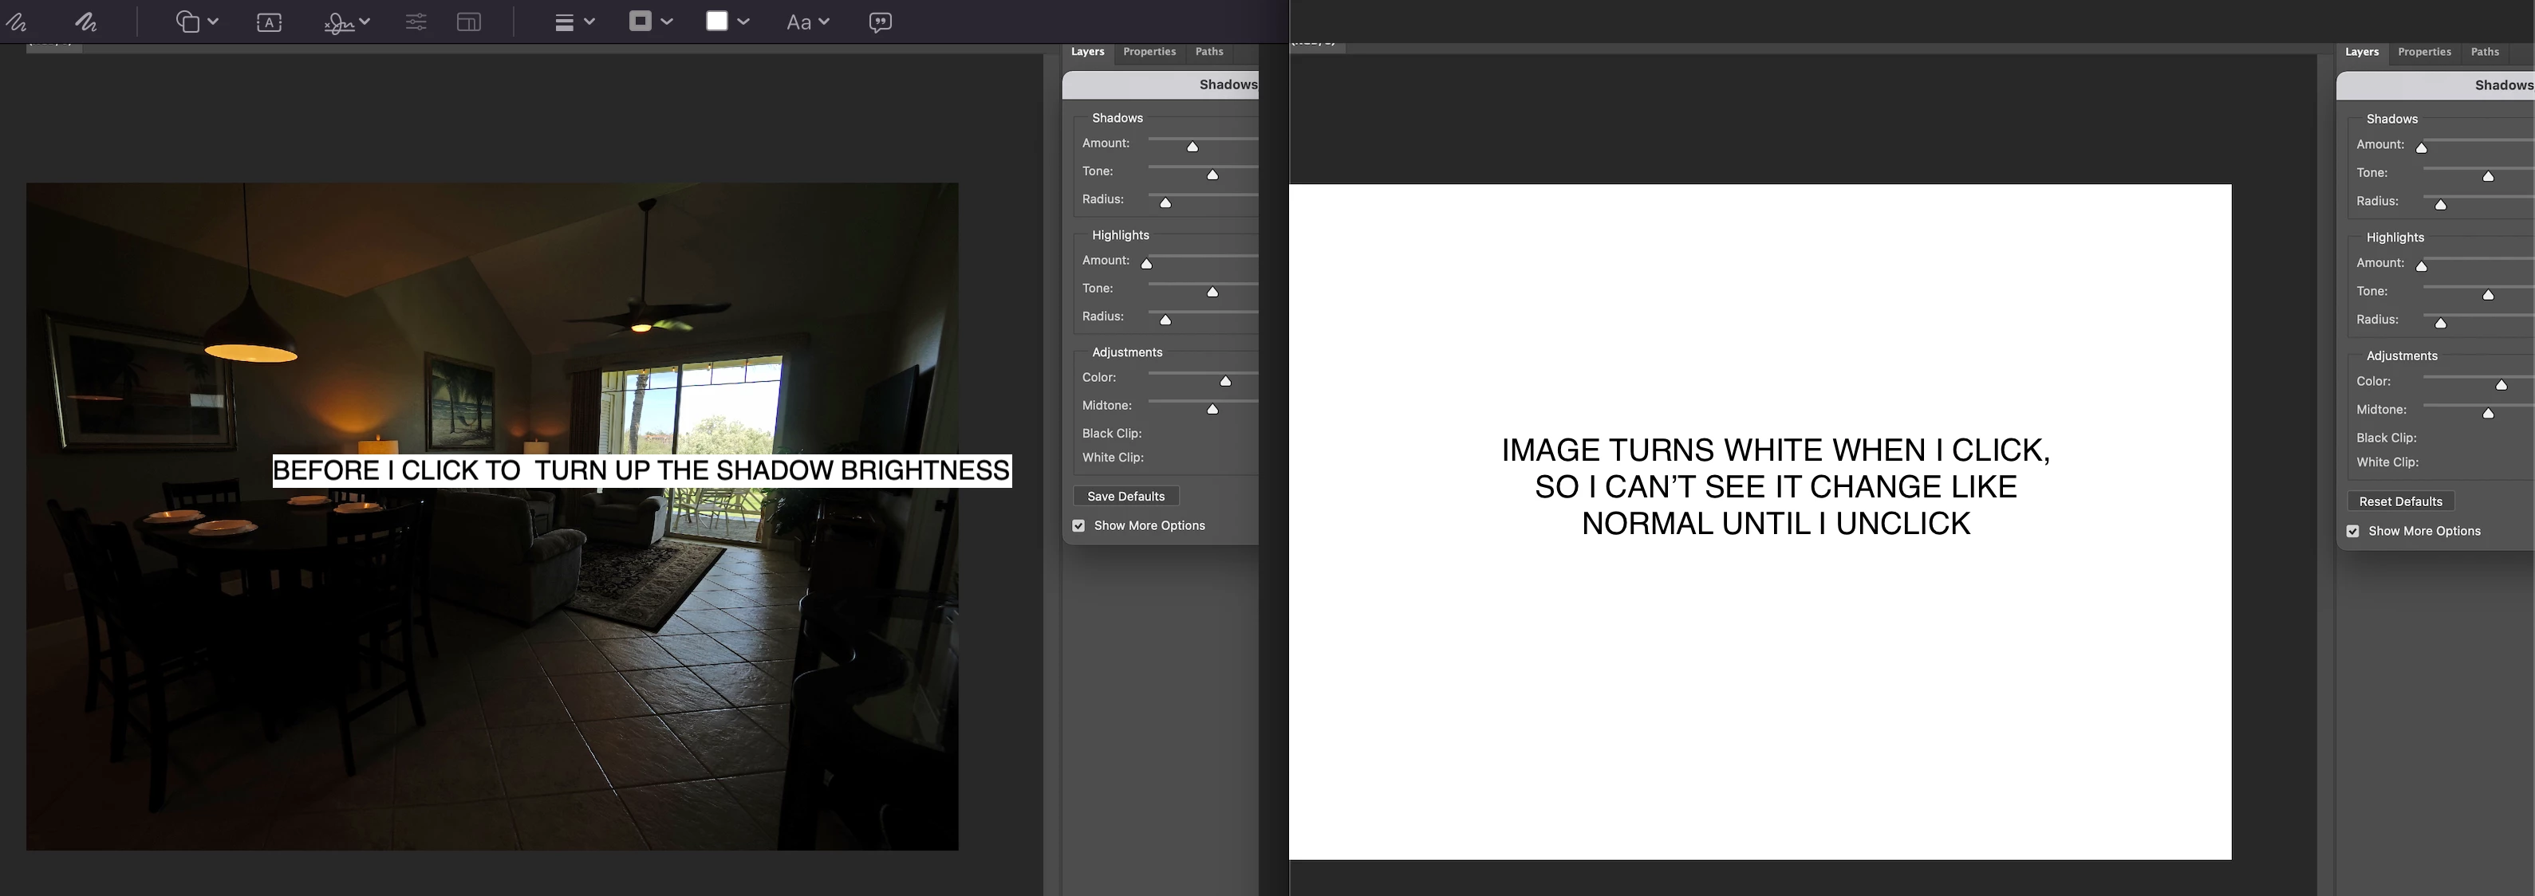2535x896 pixels.
Task: Click the dark living room photo
Action: (492, 639)
